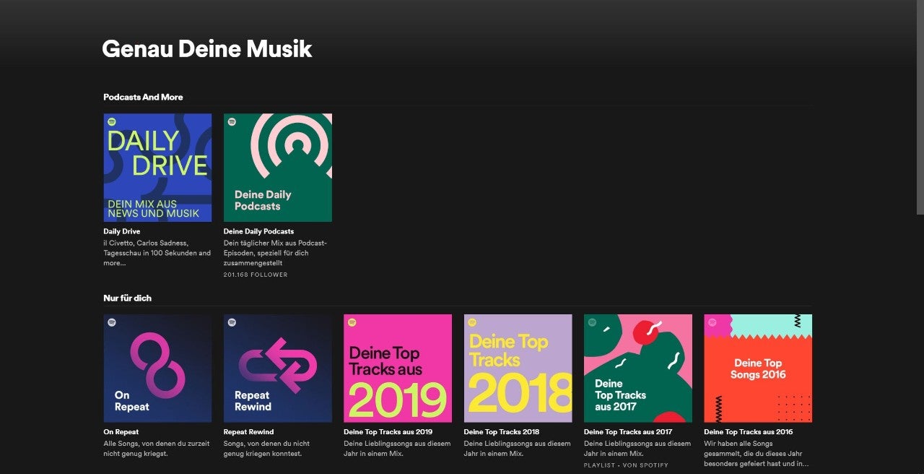924x474 pixels.
Task: Click the On Repeat title link
Action: (121, 432)
